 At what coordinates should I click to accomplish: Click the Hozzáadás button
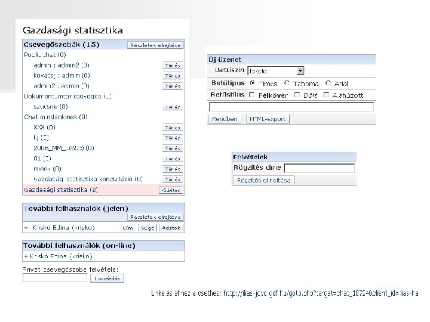point(107,278)
